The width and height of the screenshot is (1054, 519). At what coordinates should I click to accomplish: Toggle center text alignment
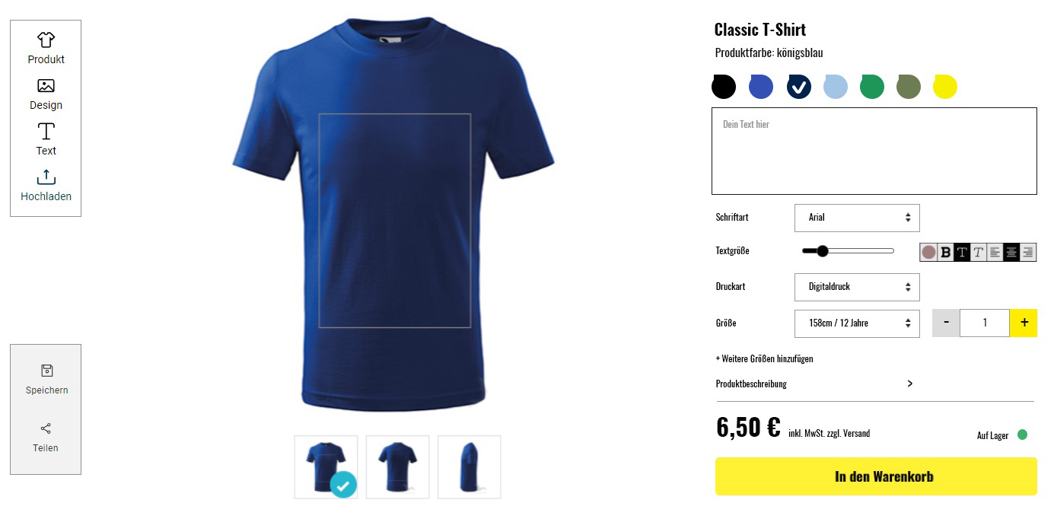coord(1011,252)
